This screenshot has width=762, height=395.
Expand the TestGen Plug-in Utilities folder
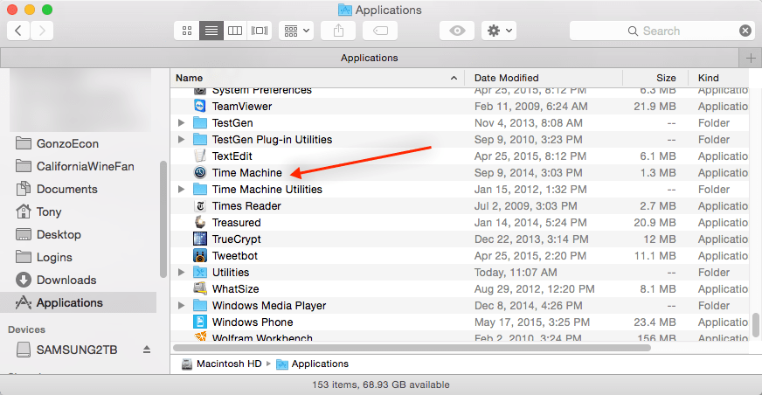click(x=181, y=140)
